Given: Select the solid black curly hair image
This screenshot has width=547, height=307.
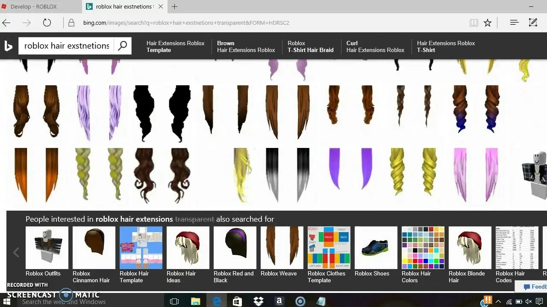Looking at the screenshot, I should pos(162,113).
